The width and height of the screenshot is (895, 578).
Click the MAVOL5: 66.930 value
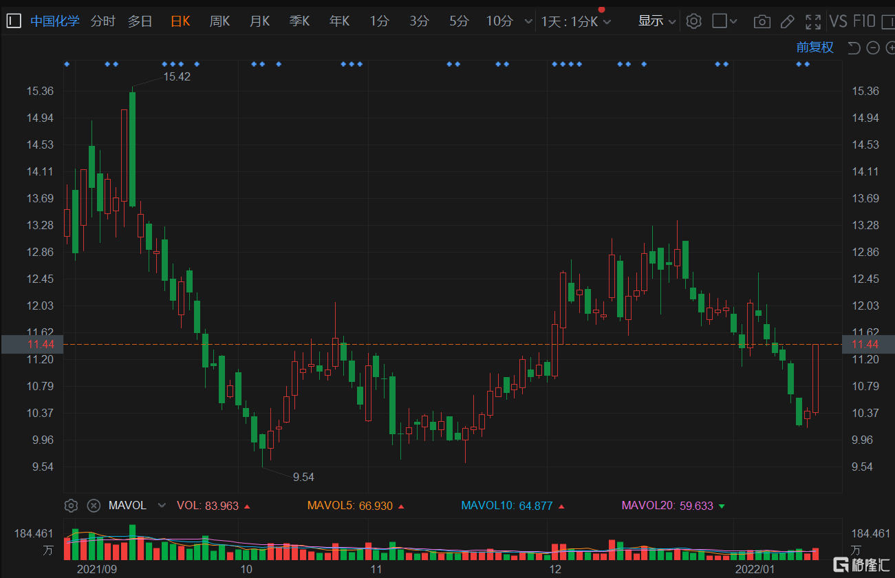point(350,506)
